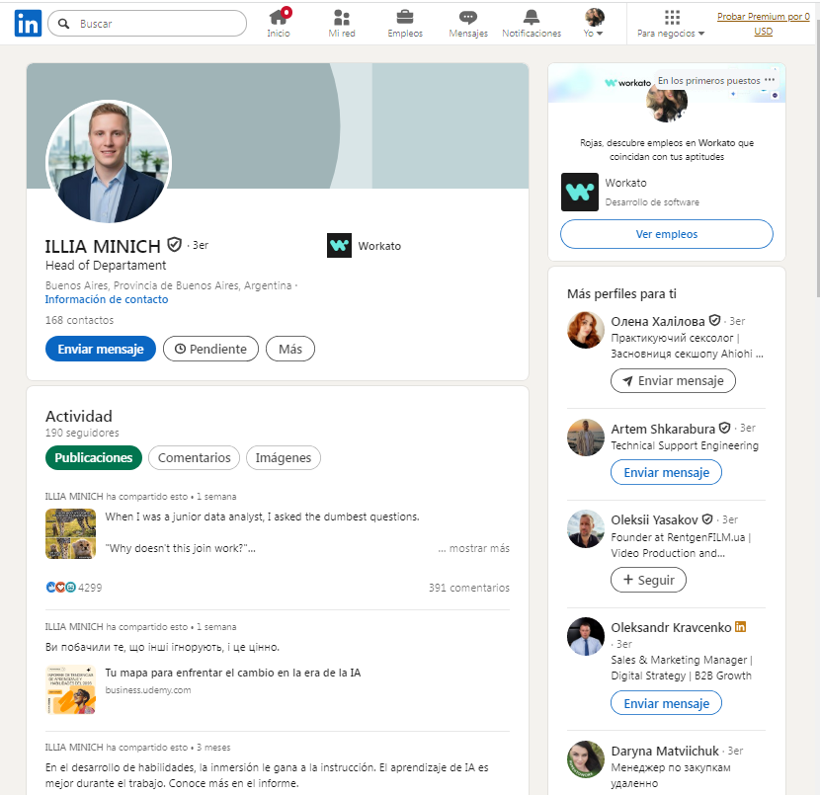Click "190 seguidores" text
The width and height of the screenshot is (820, 795).
tap(82, 433)
